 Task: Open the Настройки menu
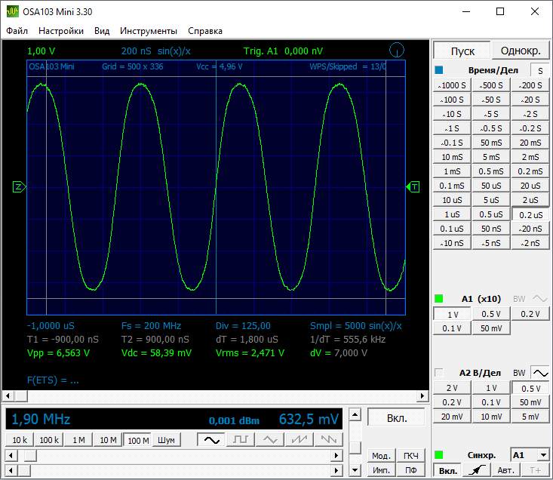61,31
